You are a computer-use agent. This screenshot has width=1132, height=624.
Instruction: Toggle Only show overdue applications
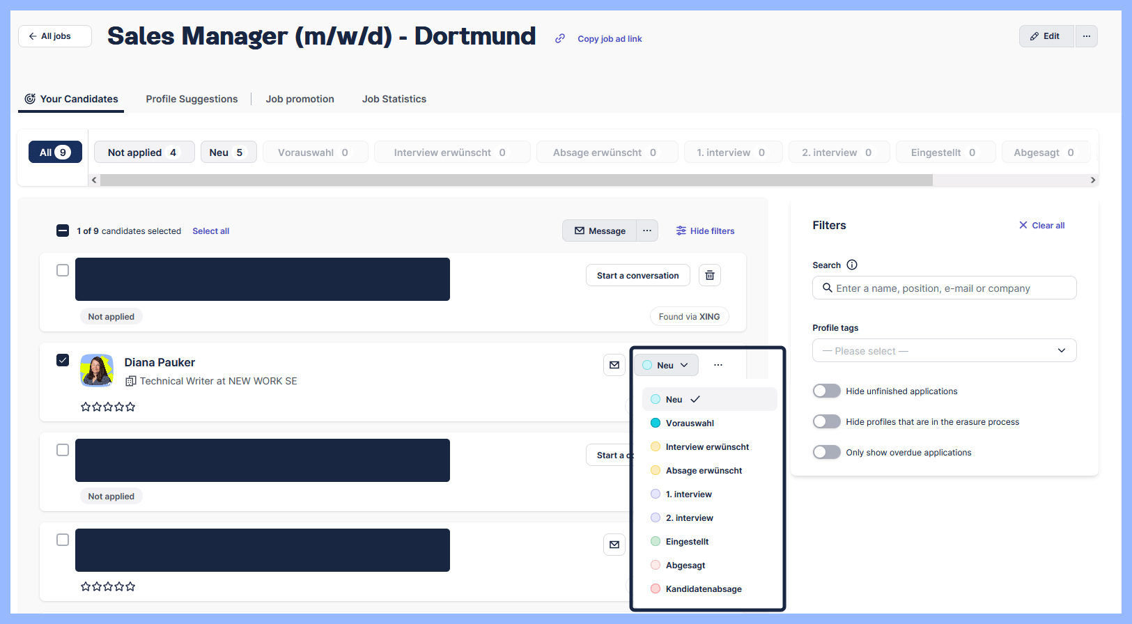827,452
